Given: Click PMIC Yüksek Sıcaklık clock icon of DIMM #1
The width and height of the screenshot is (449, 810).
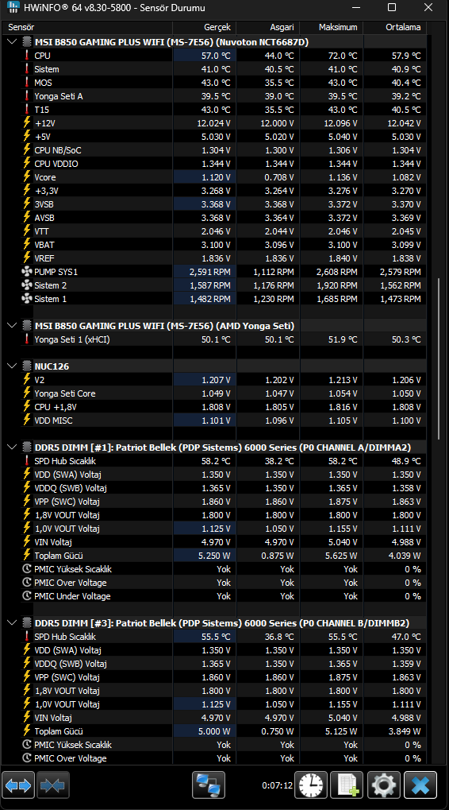Looking at the screenshot, I should [x=27, y=569].
